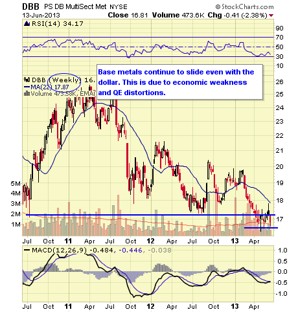
Task: Click the blue -0.446 signal value
Action: tap(130, 251)
